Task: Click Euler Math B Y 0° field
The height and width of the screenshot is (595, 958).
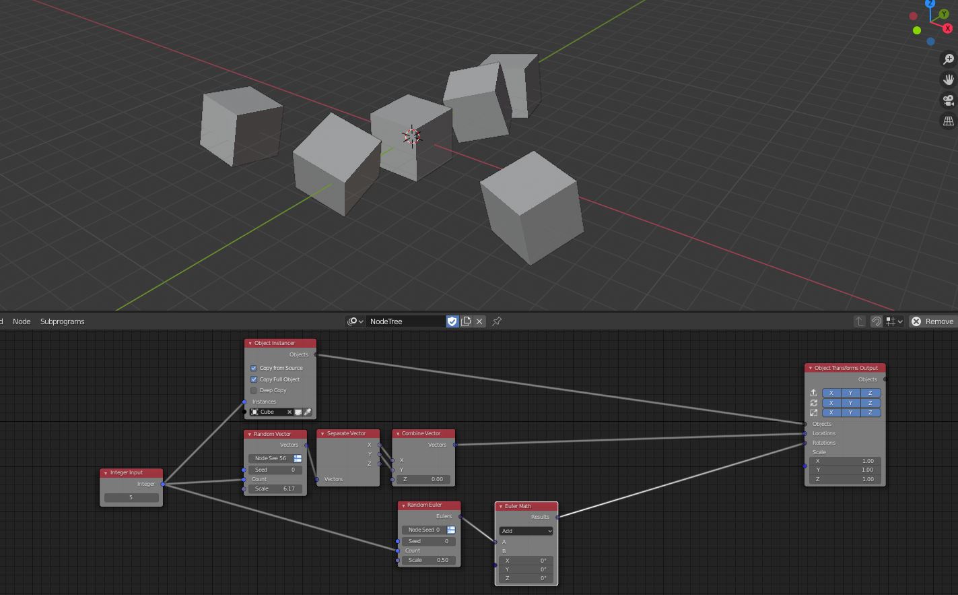Action: click(526, 569)
